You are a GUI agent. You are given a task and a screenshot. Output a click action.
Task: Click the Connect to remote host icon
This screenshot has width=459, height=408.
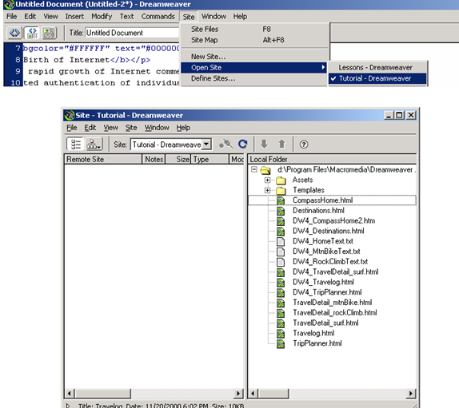point(226,144)
